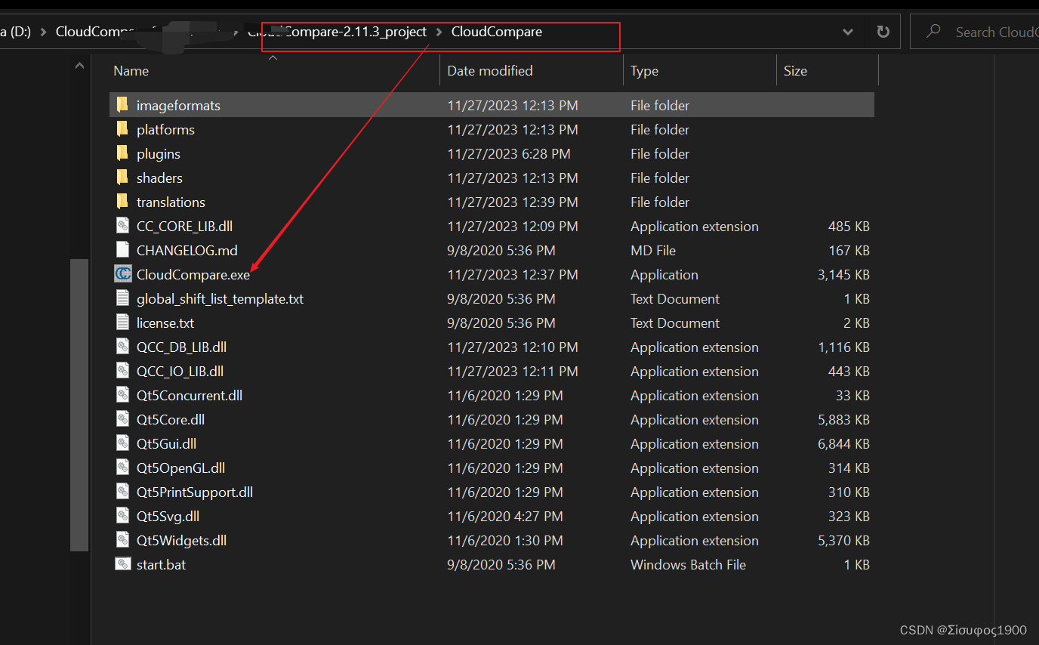This screenshot has width=1039, height=645.
Task: Click the CC_CORE_LIB.dll file icon
Action: 122,226
